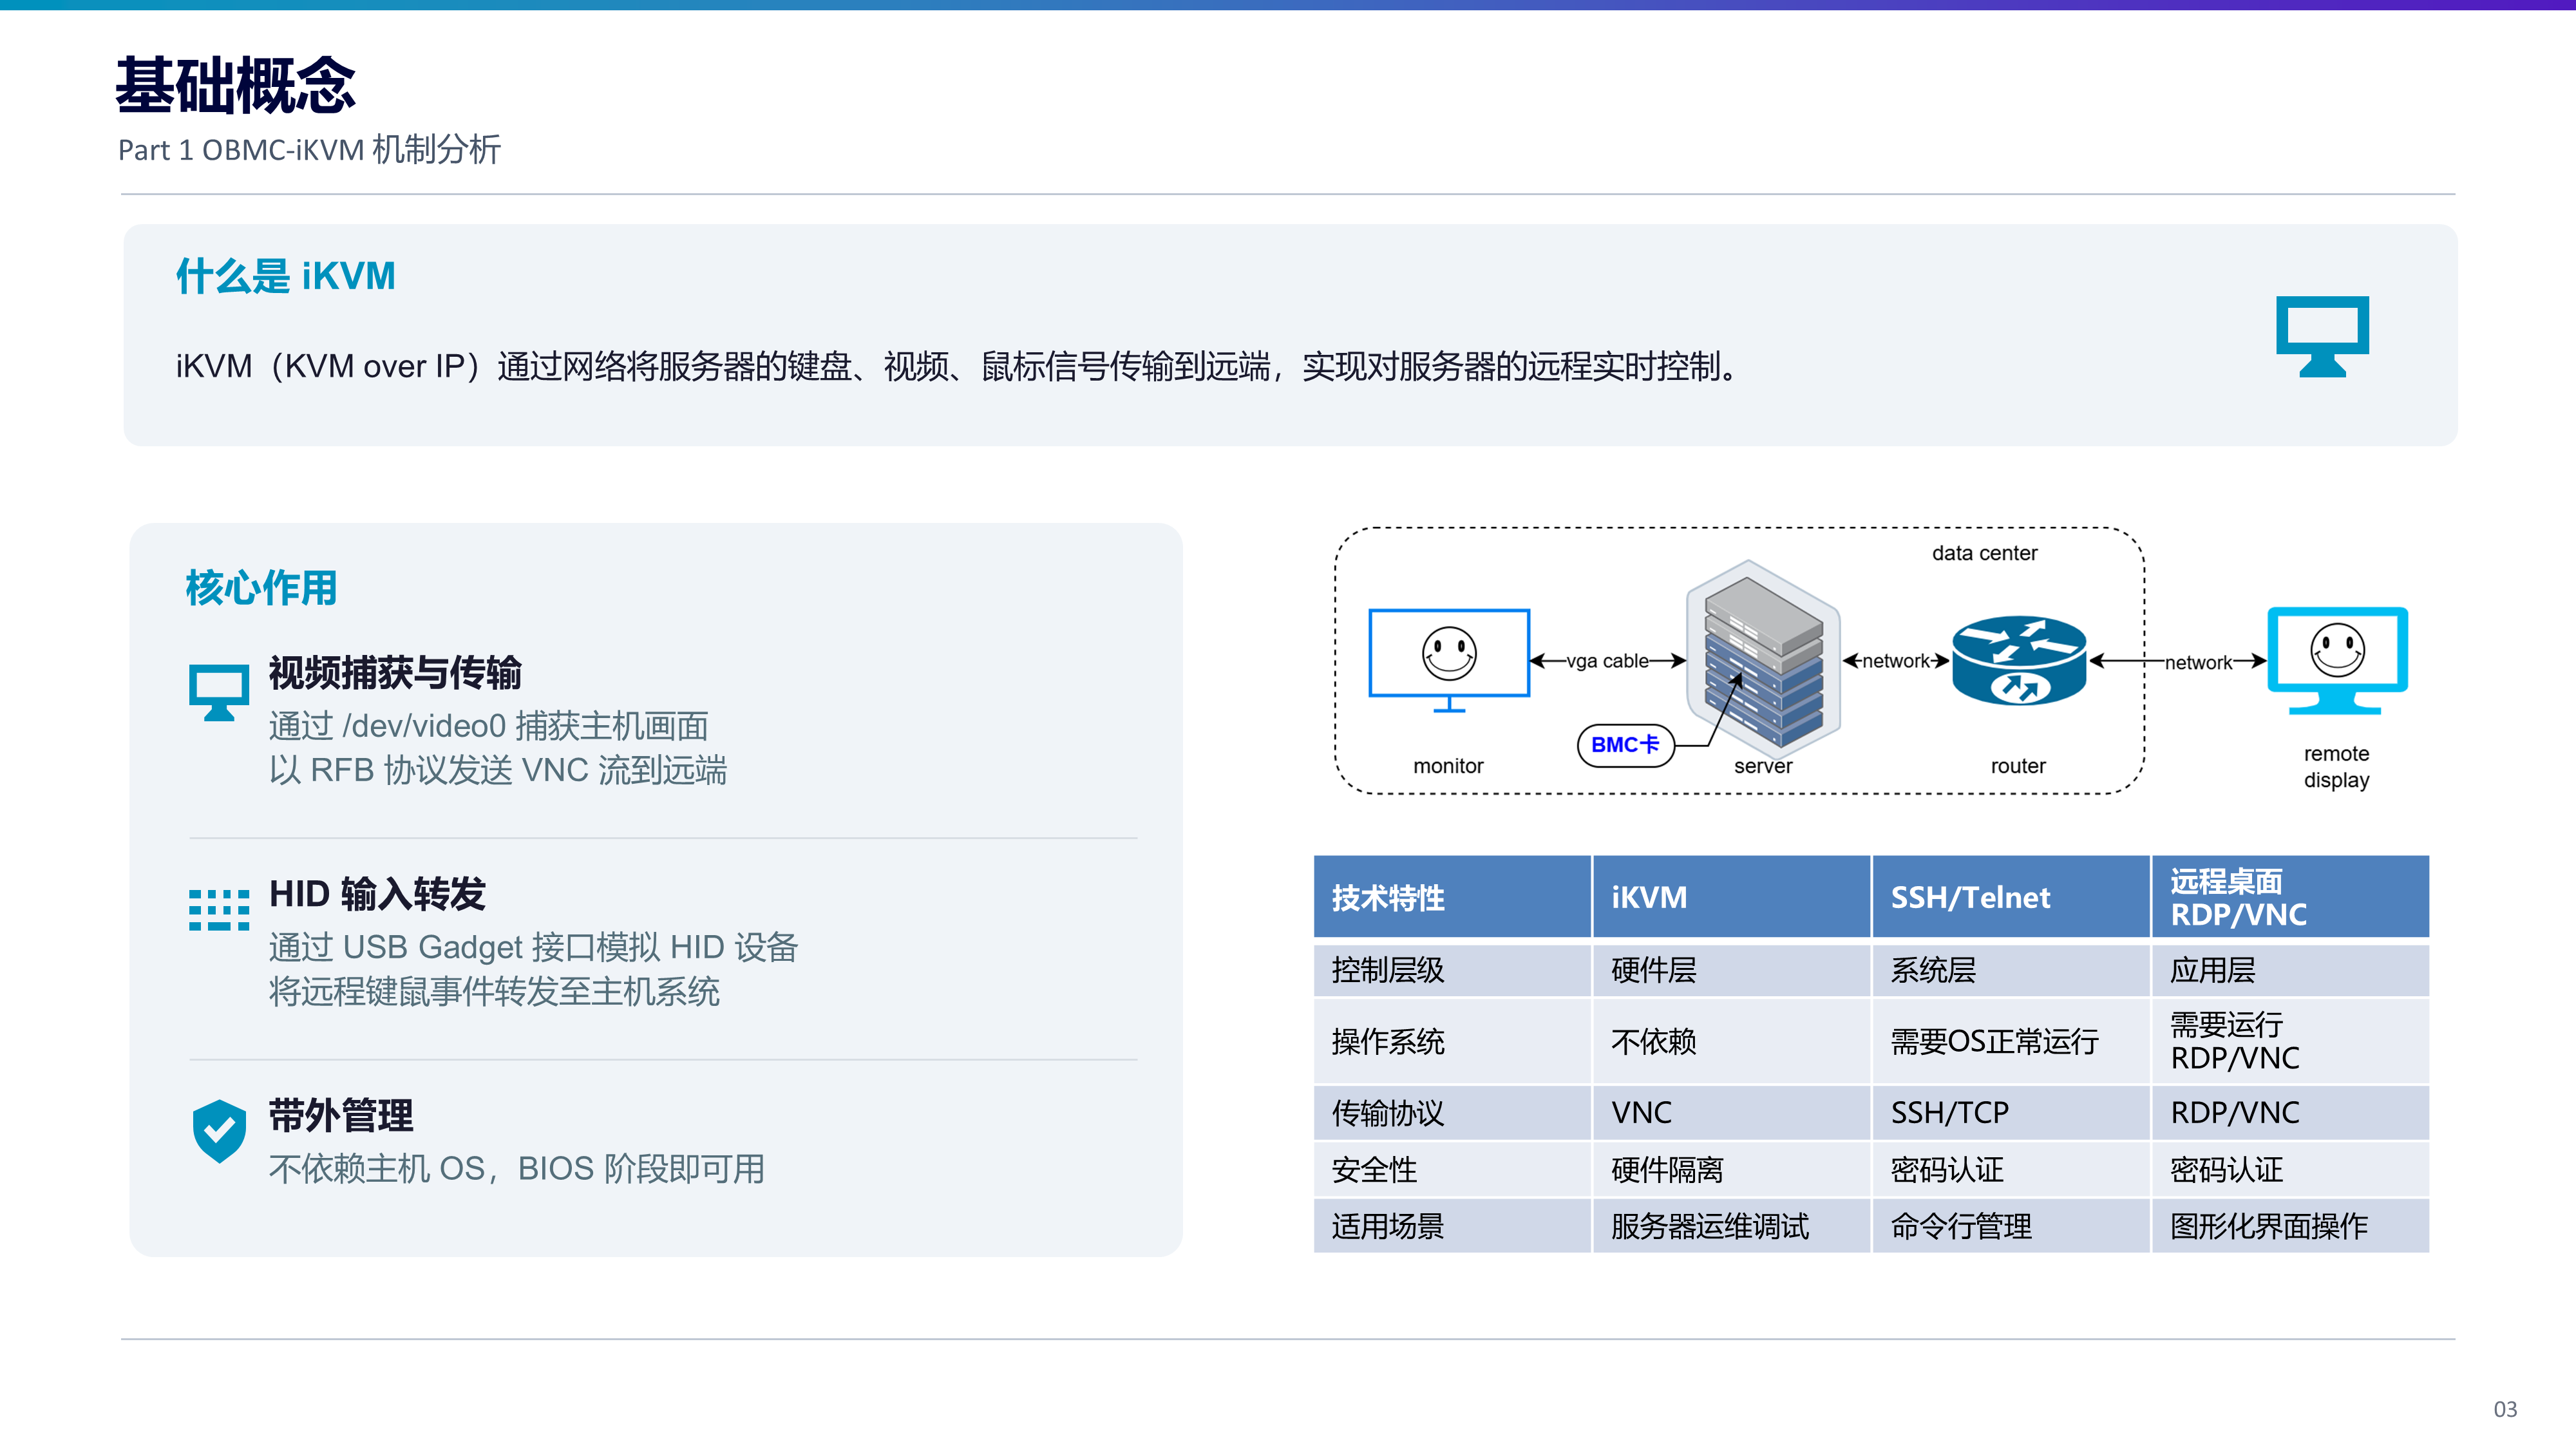Click the BMC卡 label bubble
Viewport: 2576px width, 1449px height.
pyautogui.click(x=1626, y=745)
